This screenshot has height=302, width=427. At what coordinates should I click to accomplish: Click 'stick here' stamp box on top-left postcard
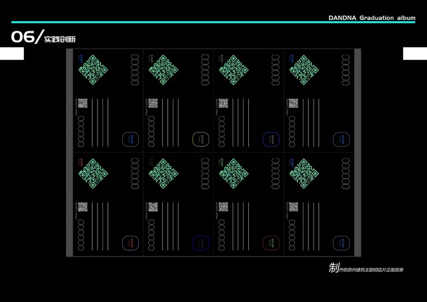[x=131, y=139]
